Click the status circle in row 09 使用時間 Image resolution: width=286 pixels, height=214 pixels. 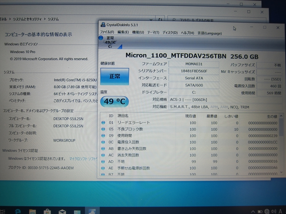click(103, 136)
